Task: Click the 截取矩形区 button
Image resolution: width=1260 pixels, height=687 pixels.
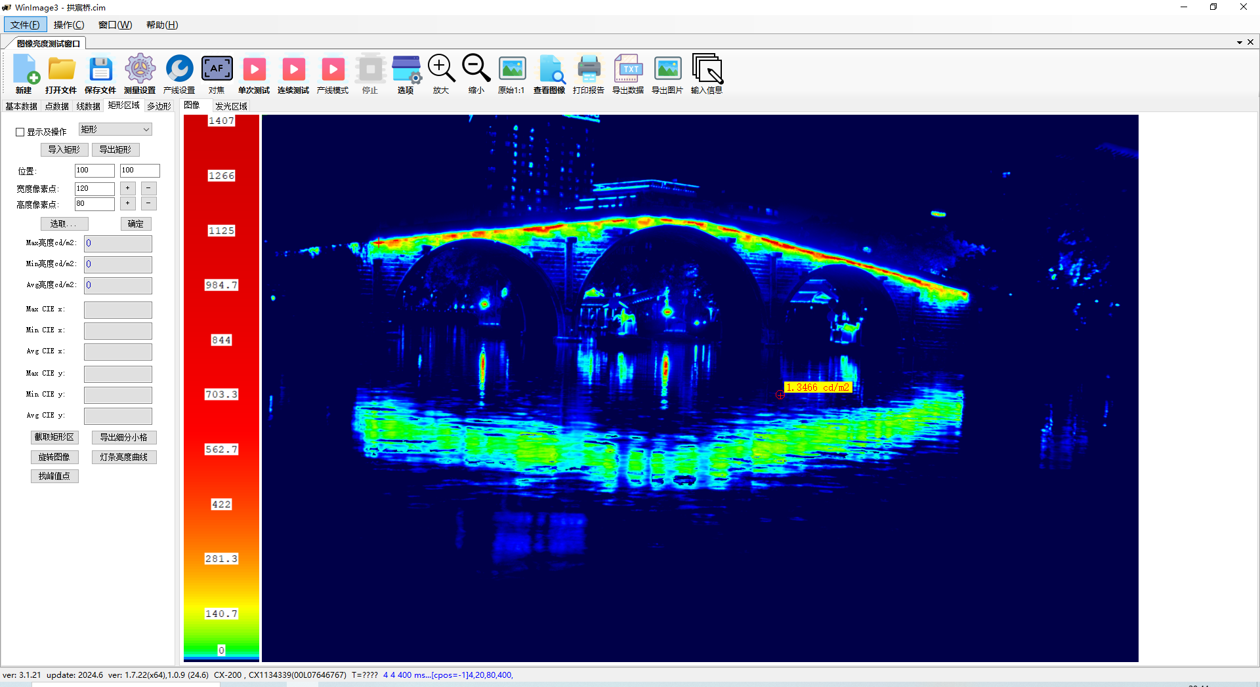Action: (54, 437)
